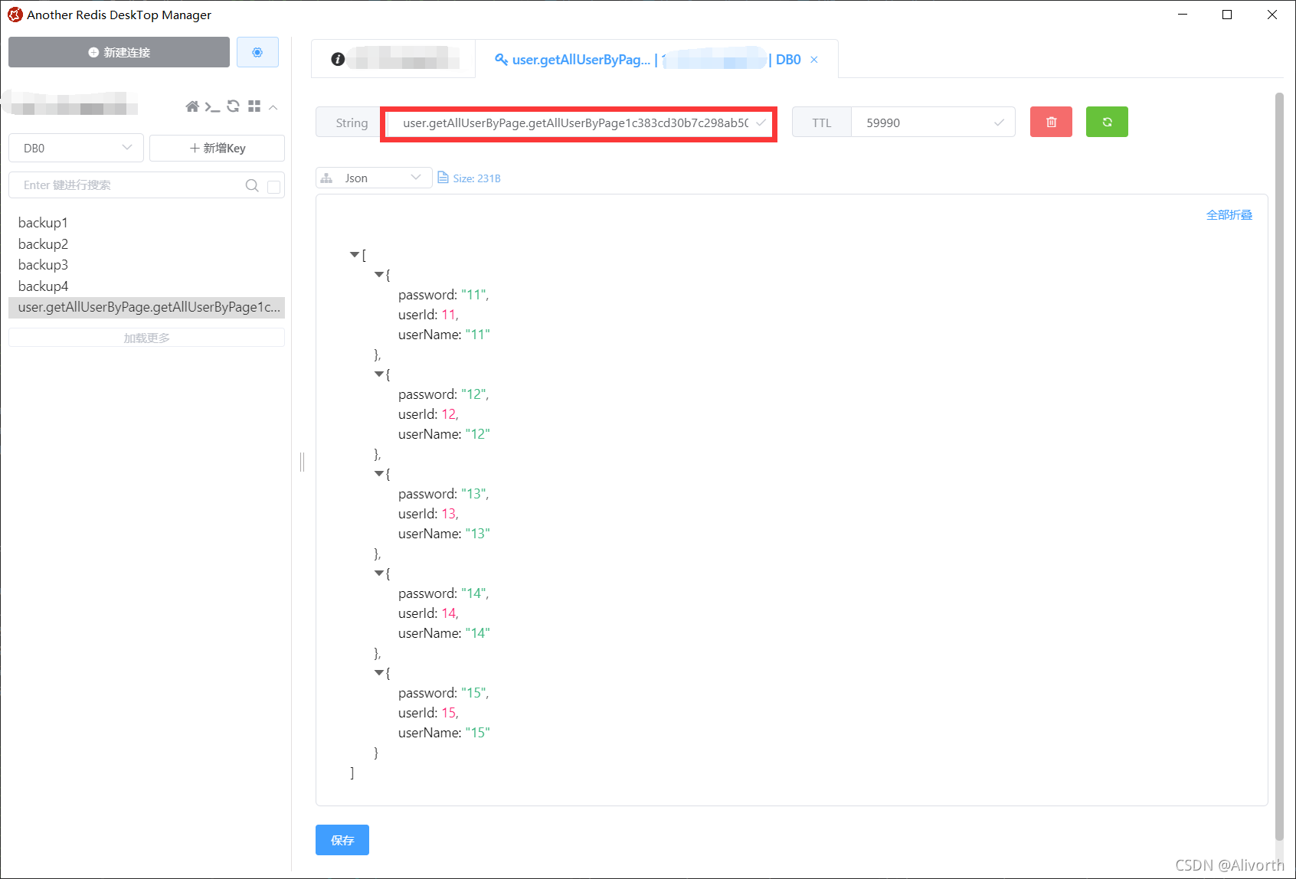
Task: Toggle the exact search checkbox
Action: (273, 186)
